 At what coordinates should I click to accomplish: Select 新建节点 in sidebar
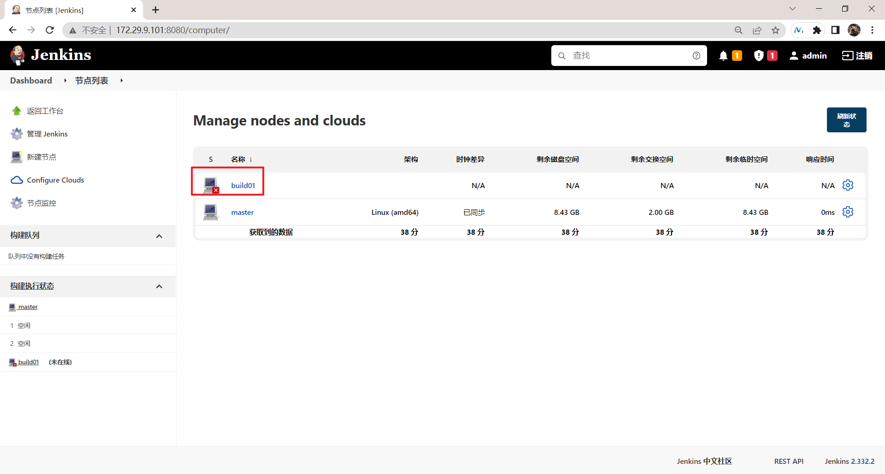click(x=41, y=157)
